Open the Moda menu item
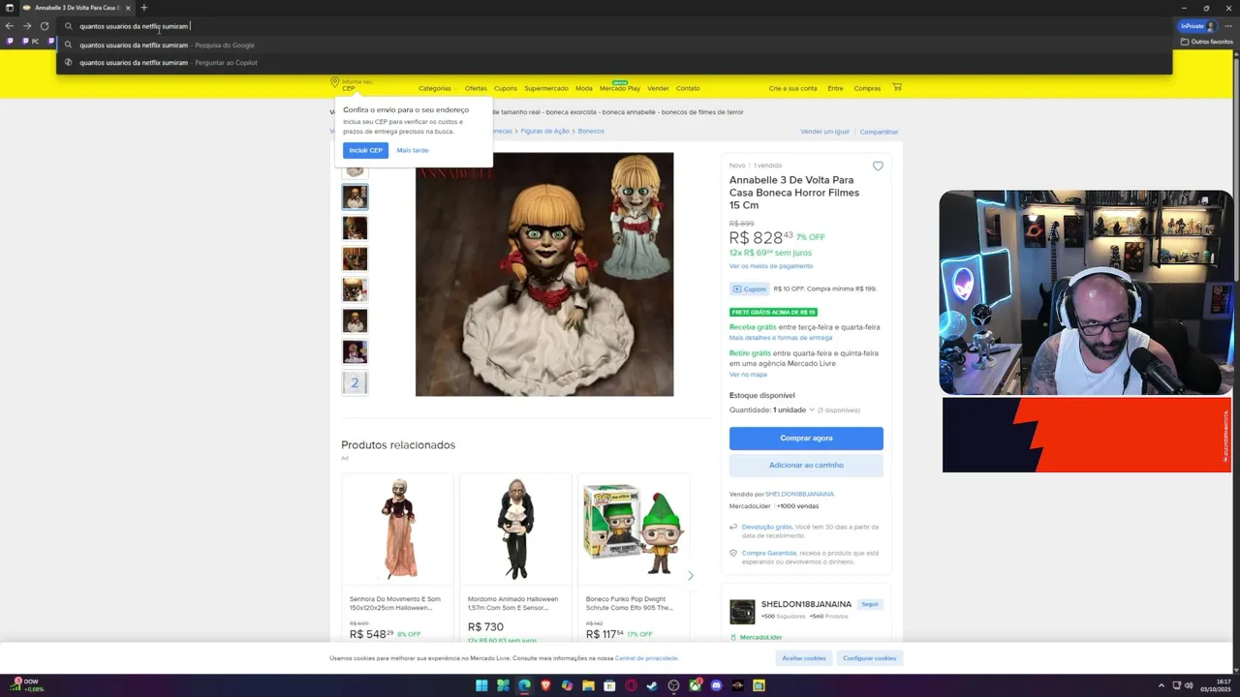 584,88
